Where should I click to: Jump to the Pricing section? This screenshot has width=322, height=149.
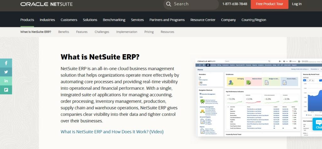click(x=149, y=32)
